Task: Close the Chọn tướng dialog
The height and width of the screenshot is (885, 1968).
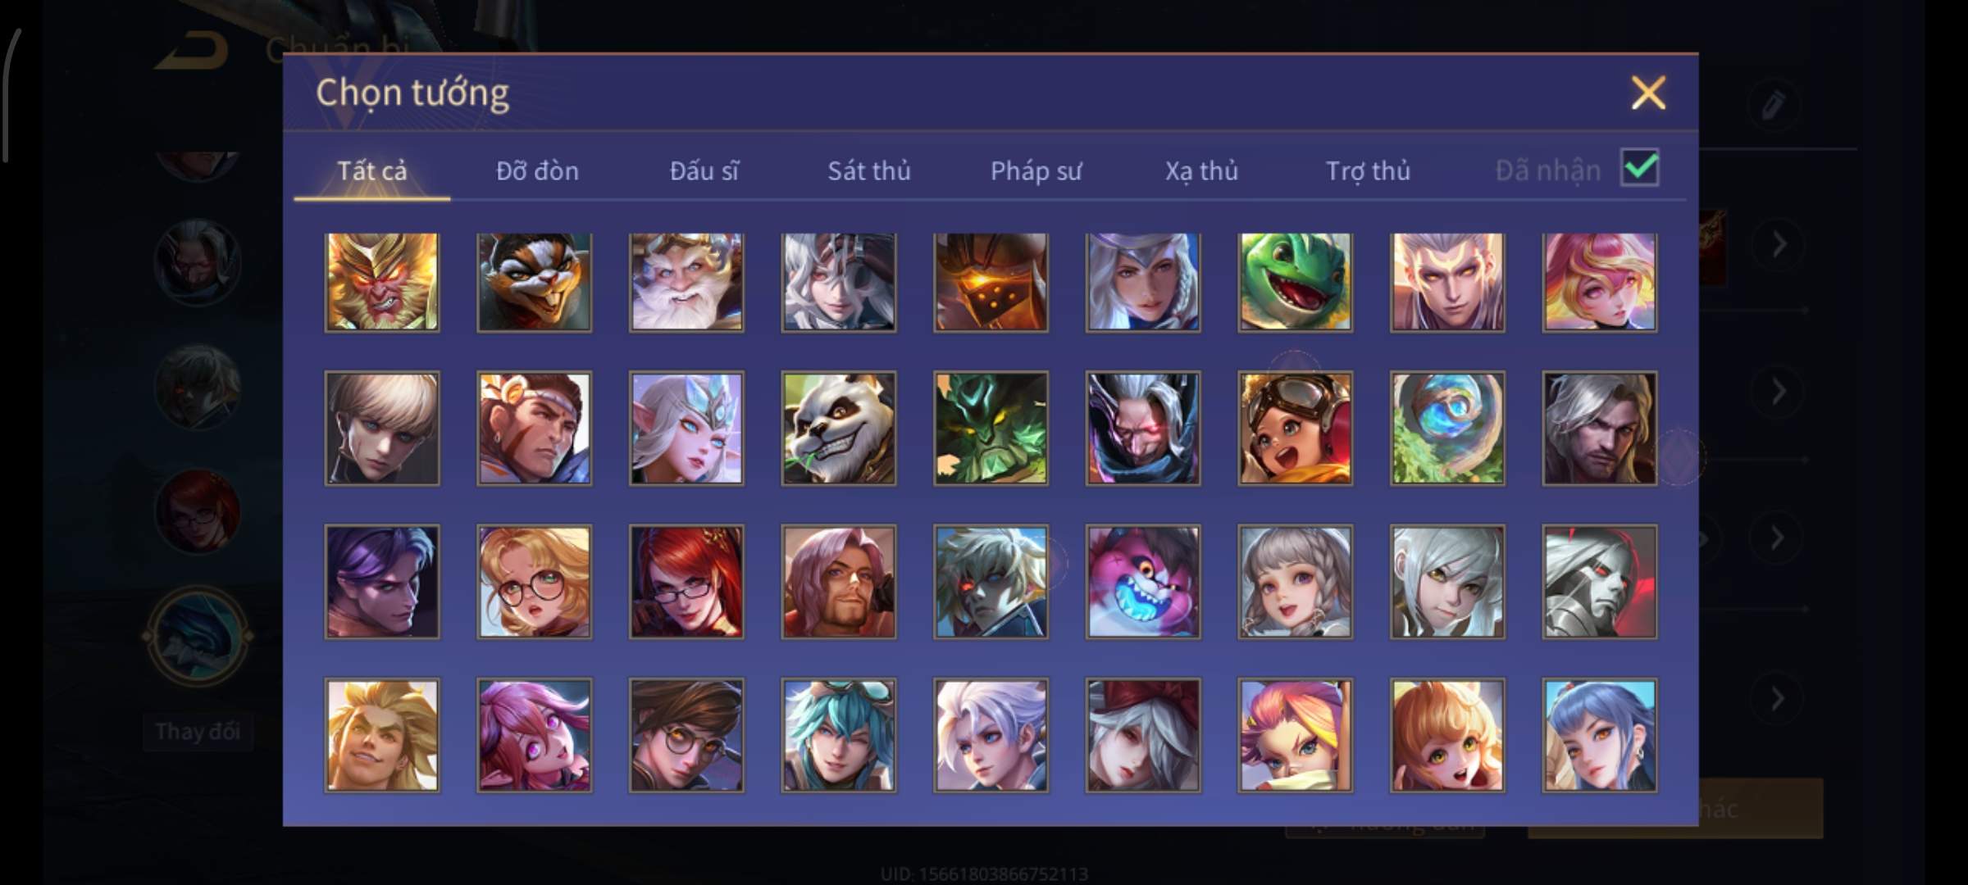Action: 1648,93
